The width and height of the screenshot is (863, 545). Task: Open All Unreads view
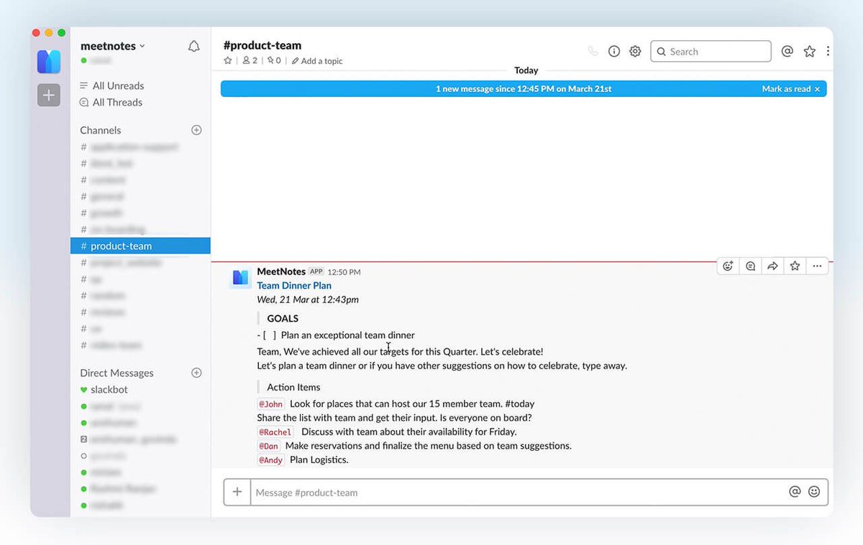(x=112, y=85)
